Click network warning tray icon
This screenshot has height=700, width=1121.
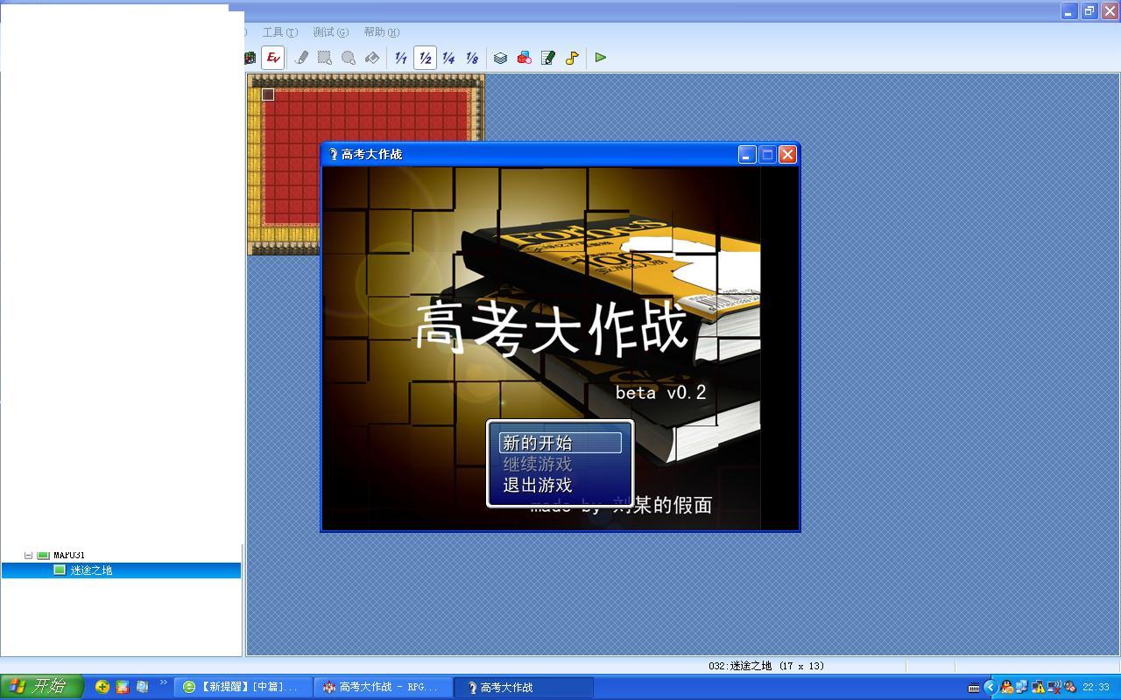tap(1038, 687)
